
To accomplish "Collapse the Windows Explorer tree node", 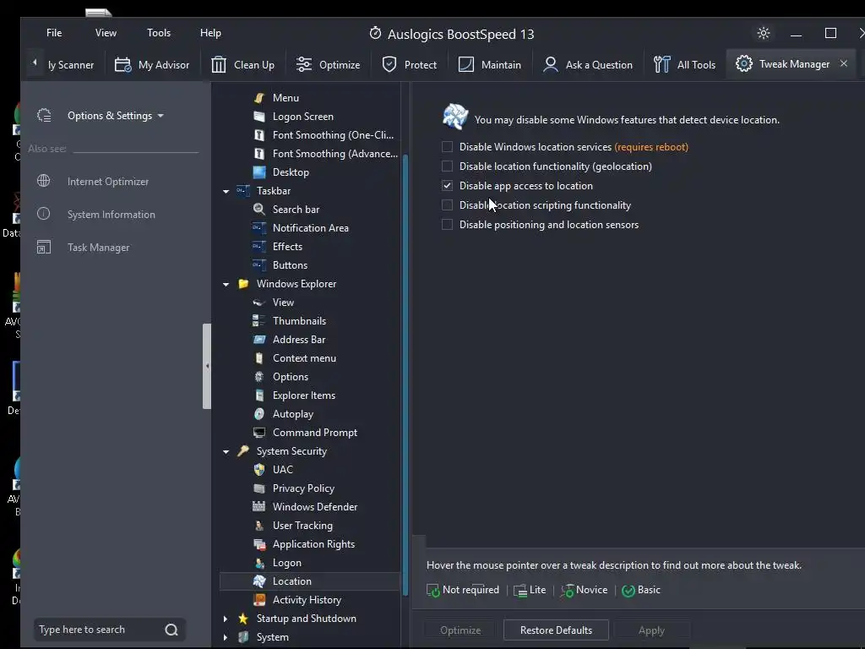I will tap(226, 284).
